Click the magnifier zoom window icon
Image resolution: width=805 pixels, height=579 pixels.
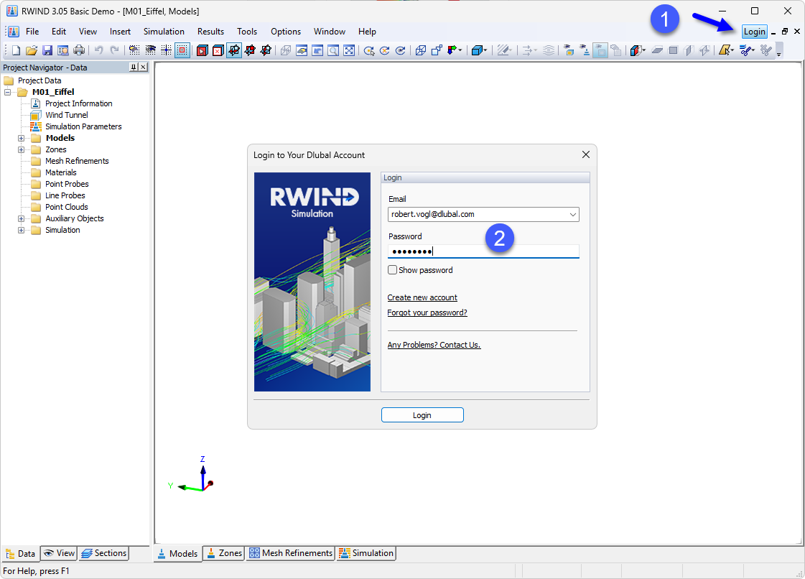[333, 50]
